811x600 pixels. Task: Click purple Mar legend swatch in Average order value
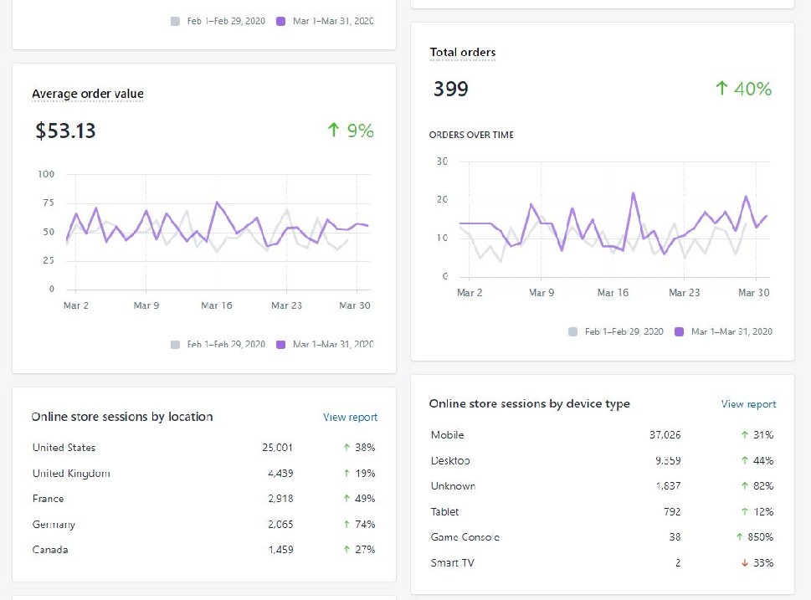click(x=281, y=345)
